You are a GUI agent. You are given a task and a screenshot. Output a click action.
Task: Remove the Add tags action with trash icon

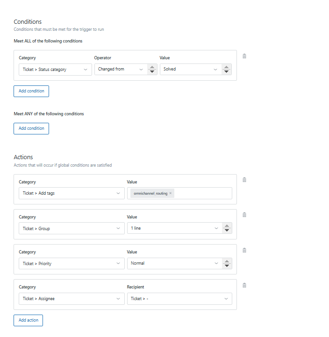pyautogui.click(x=244, y=180)
